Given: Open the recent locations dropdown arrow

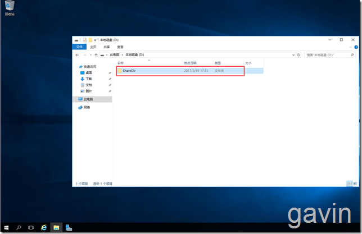Looking at the screenshot, I should tap(90, 55).
